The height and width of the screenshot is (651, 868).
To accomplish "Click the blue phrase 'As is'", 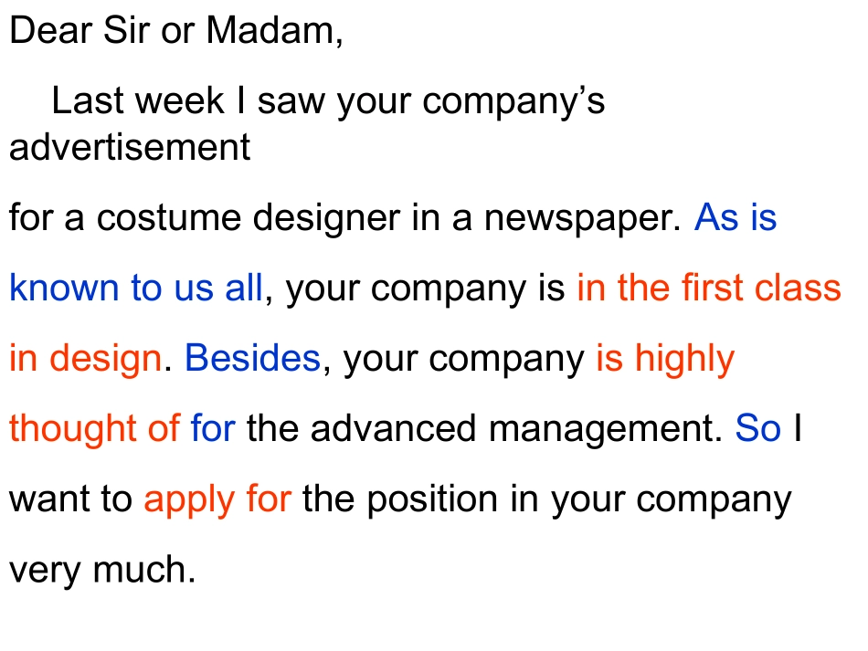I will 736,218.
